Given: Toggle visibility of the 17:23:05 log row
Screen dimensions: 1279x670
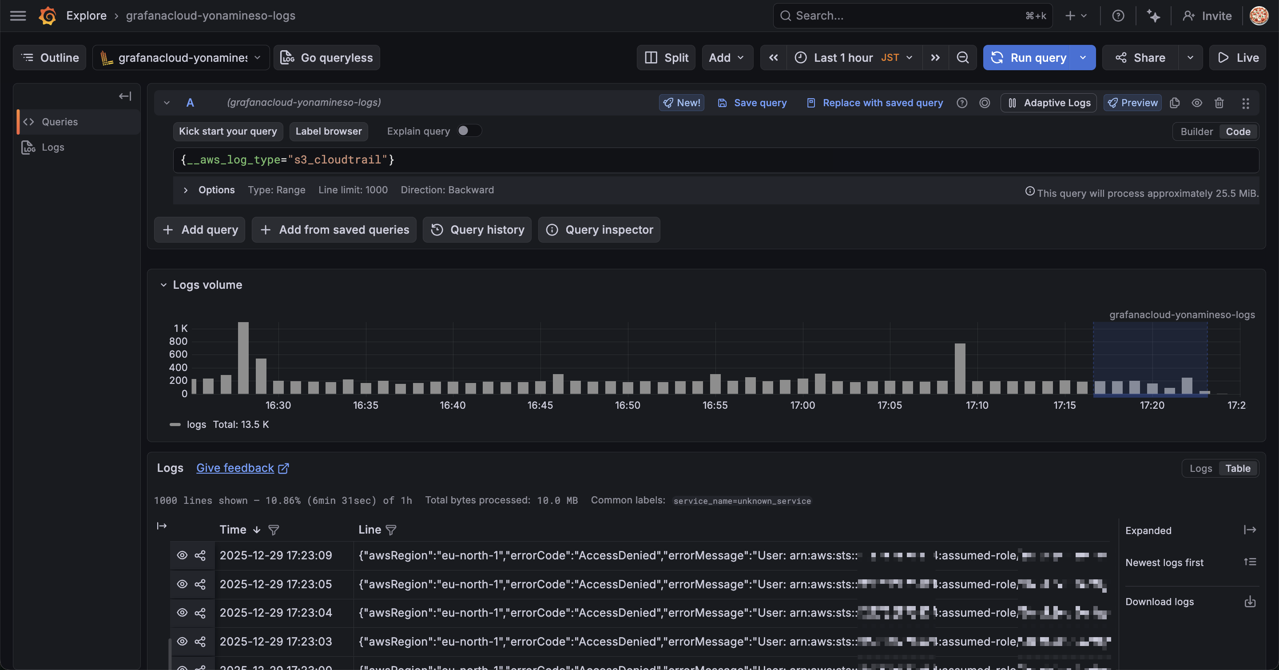Looking at the screenshot, I should pyautogui.click(x=182, y=584).
